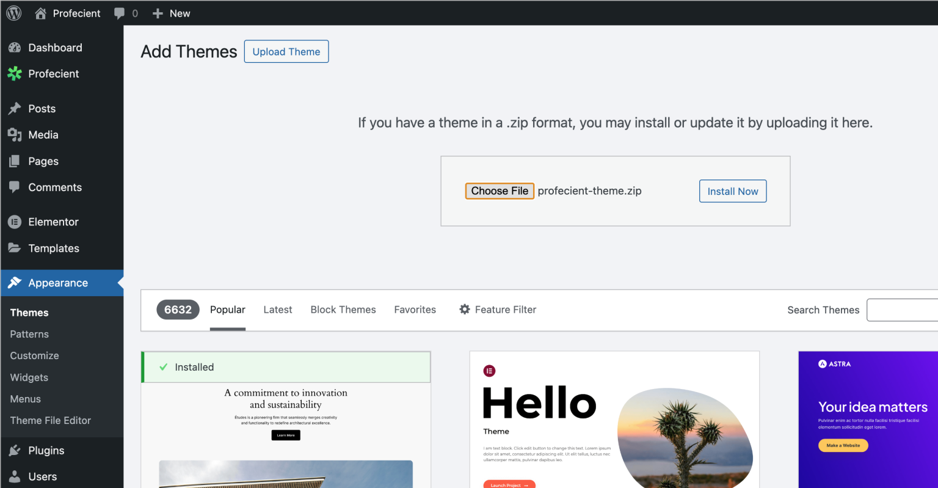
Task: Click Choose File to pick a theme zip
Action: click(500, 191)
